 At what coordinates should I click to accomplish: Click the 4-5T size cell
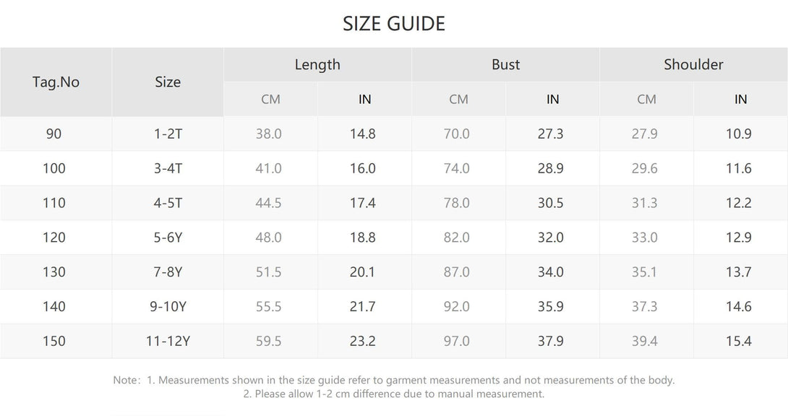[x=168, y=203]
